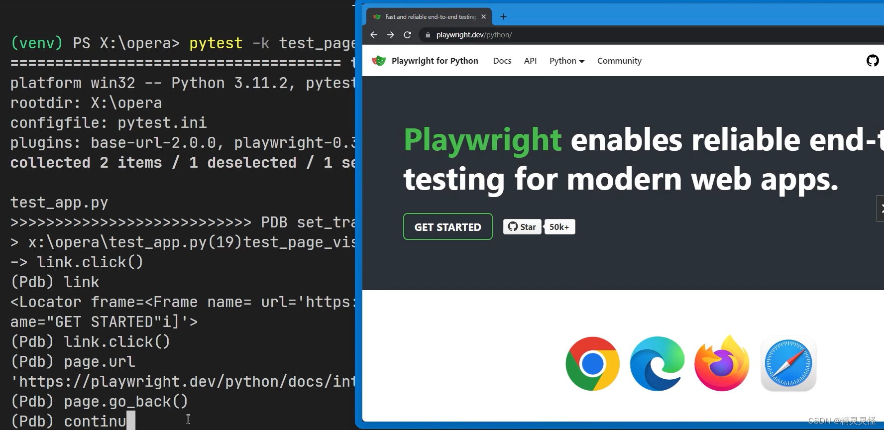This screenshot has height=430, width=884.
Task: Open the Playwright for Python home link
Action: click(x=435, y=61)
